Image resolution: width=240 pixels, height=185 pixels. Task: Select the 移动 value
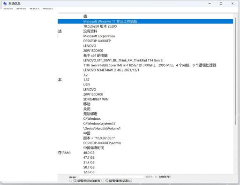87,104
